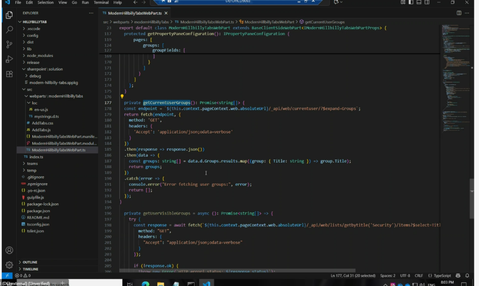Open the Help menu
Screen dimensions: 479x286
117,2
